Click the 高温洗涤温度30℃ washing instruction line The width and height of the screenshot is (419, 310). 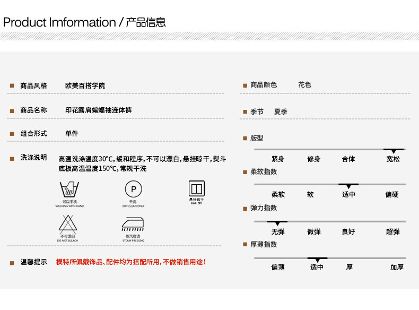tap(142, 159)
